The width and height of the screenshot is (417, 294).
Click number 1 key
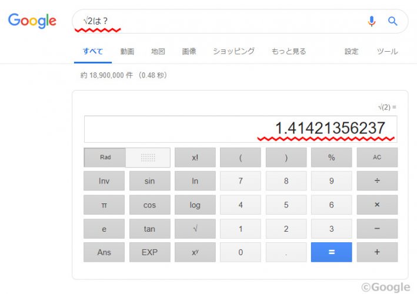pos(241,229)
